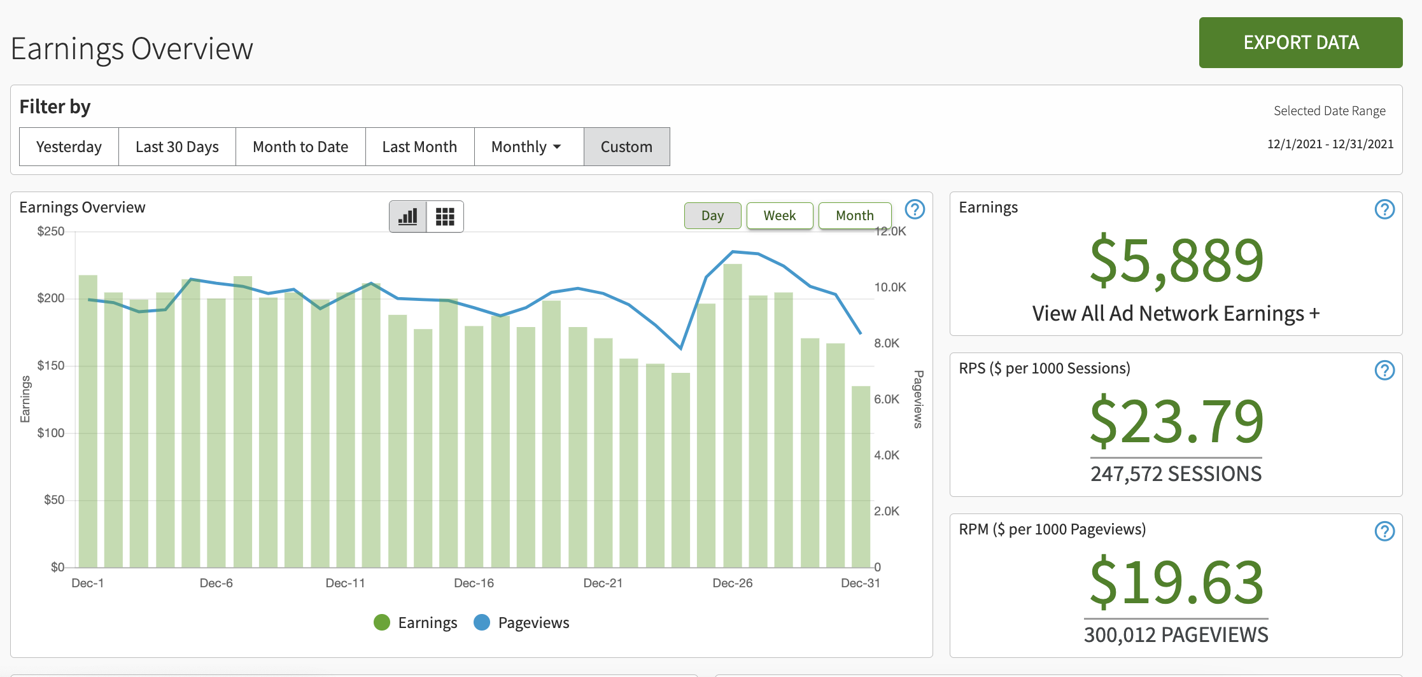Select Month chart granularity

click(x=854, y=216)
